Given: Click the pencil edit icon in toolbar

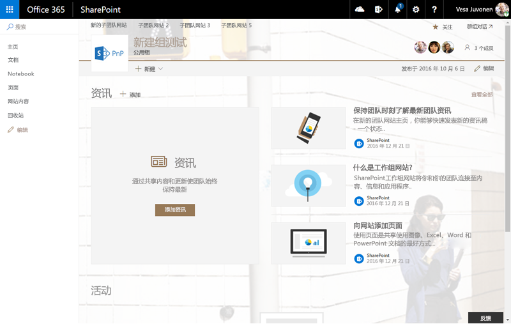Looking at the screenshot, I should pyautogui.click(x=477, y=68).
